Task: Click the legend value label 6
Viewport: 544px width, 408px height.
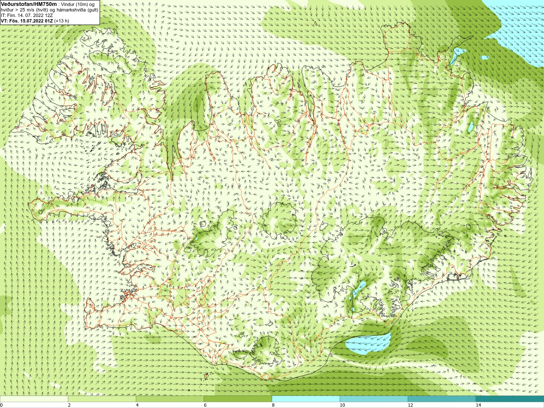Action: (205, 405)
